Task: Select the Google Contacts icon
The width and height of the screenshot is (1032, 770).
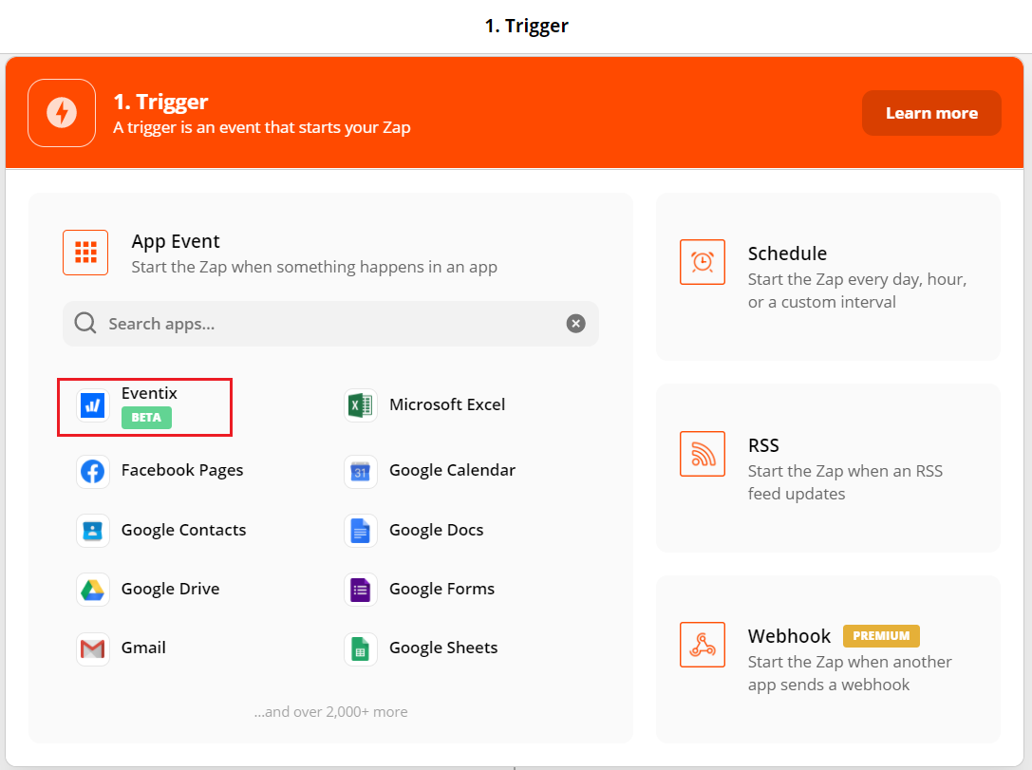Action: 93,531
